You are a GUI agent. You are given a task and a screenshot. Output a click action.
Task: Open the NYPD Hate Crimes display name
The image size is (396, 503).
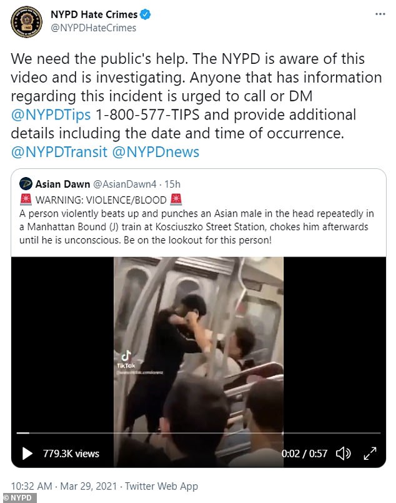(94, 14)
